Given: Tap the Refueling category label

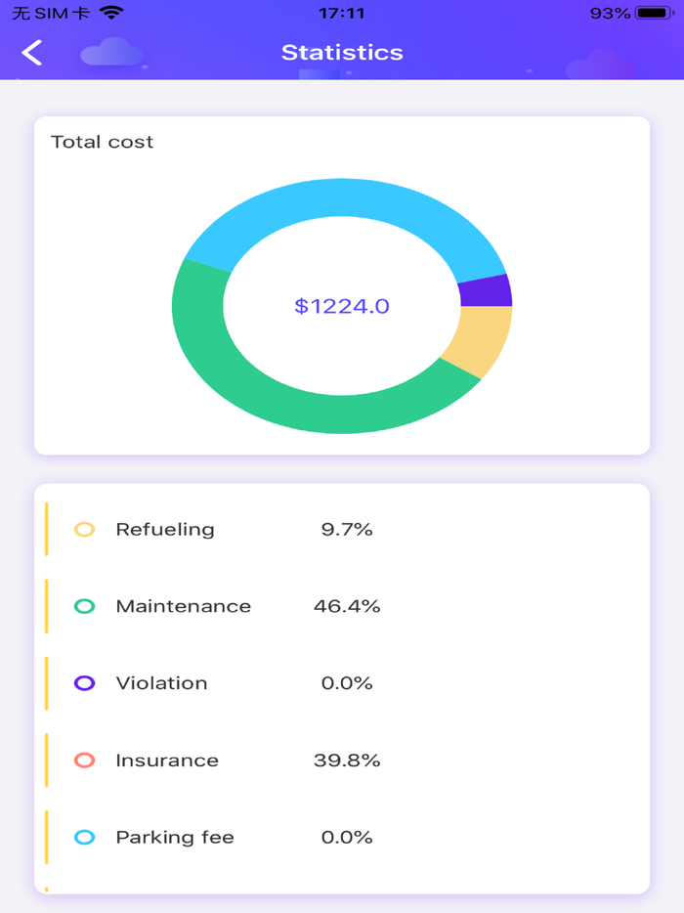Looking at the screenshot, I should click(x=165, y=530).
